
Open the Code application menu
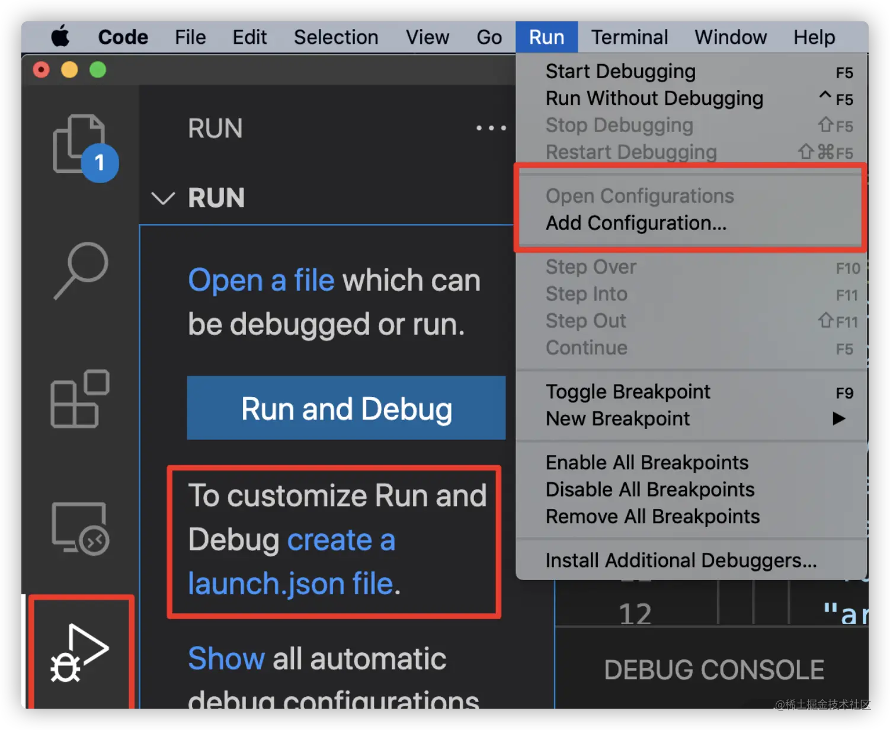click(x=123, y=37)
